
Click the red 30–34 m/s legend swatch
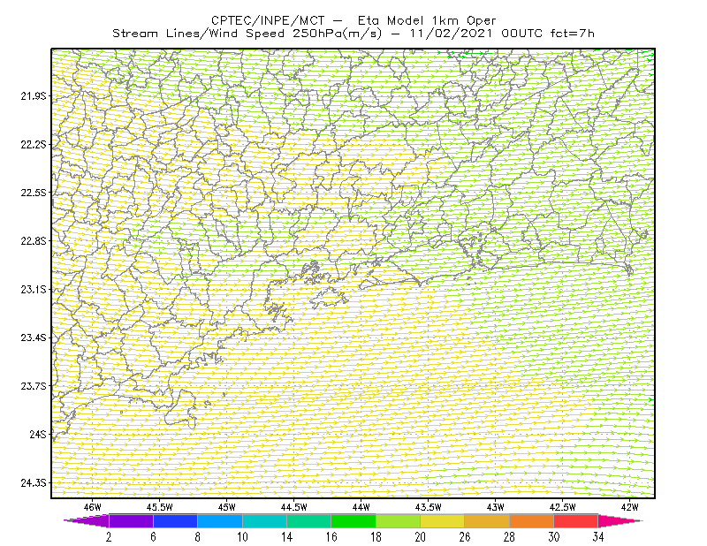click(576, 520)
